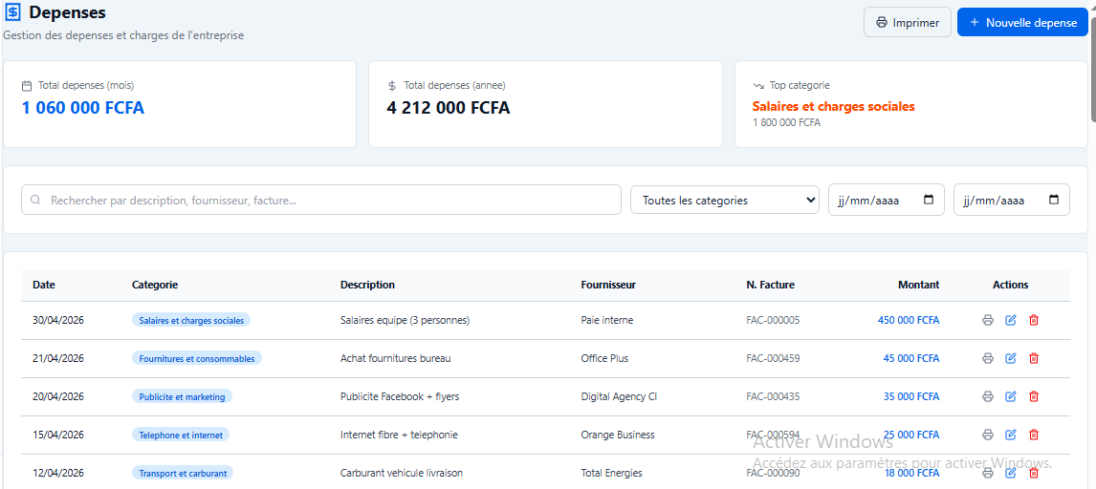Viewport: 1096px width, 489px height.
Task: Click the 1 060 000 FCFA monthly total
Action: point(83,108)
